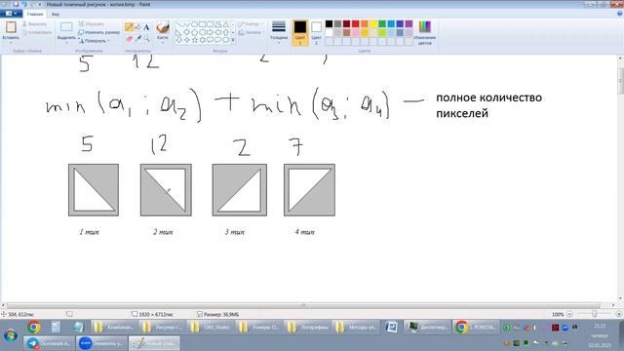Pick the purple color swatch
This screenshot has height=351, width=624.
409,23
